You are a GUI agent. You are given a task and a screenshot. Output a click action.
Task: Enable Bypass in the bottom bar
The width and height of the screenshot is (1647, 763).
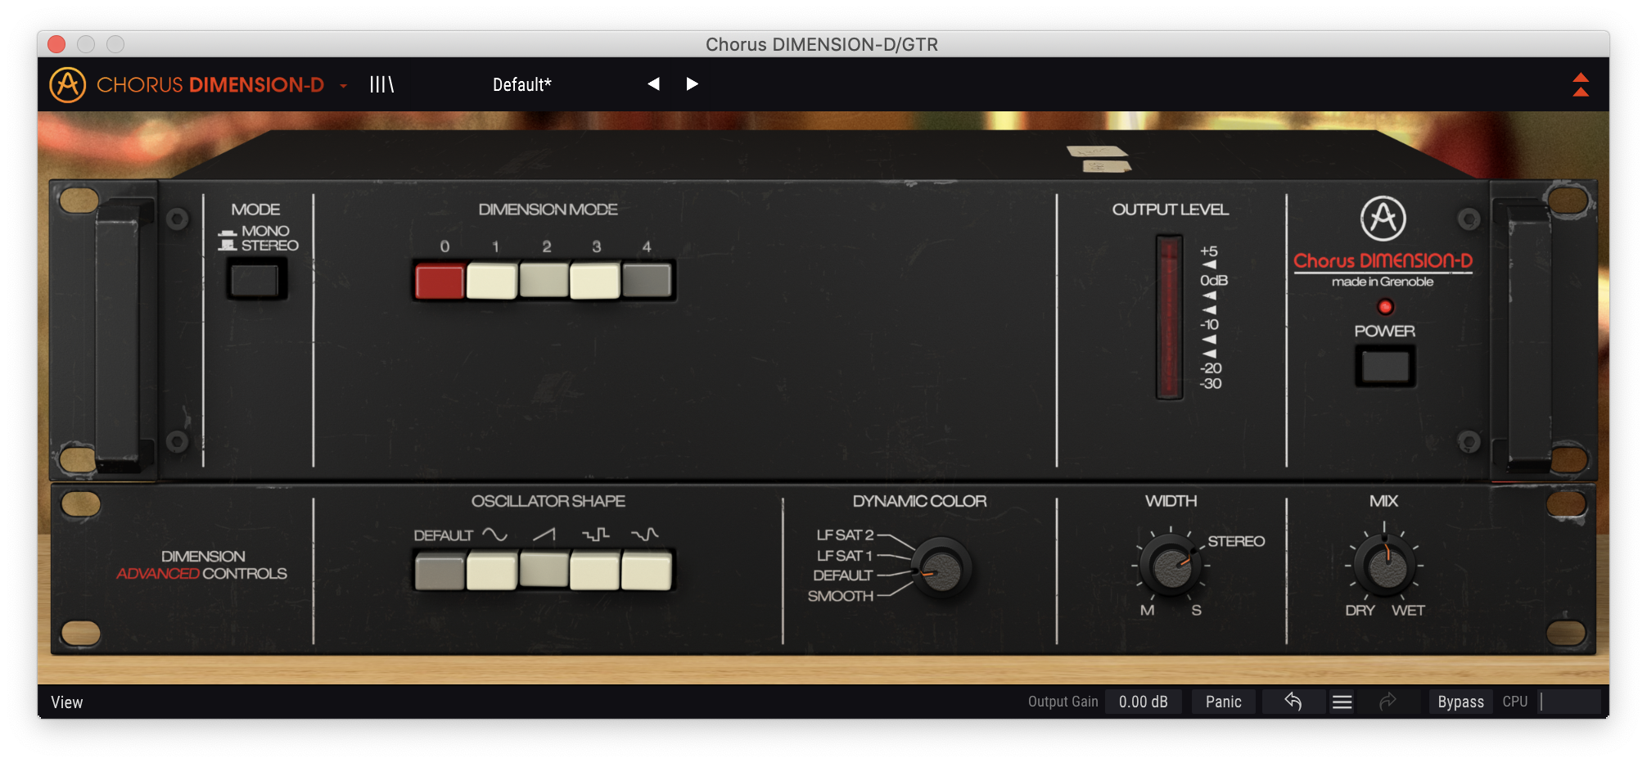tap(1460, 702)
